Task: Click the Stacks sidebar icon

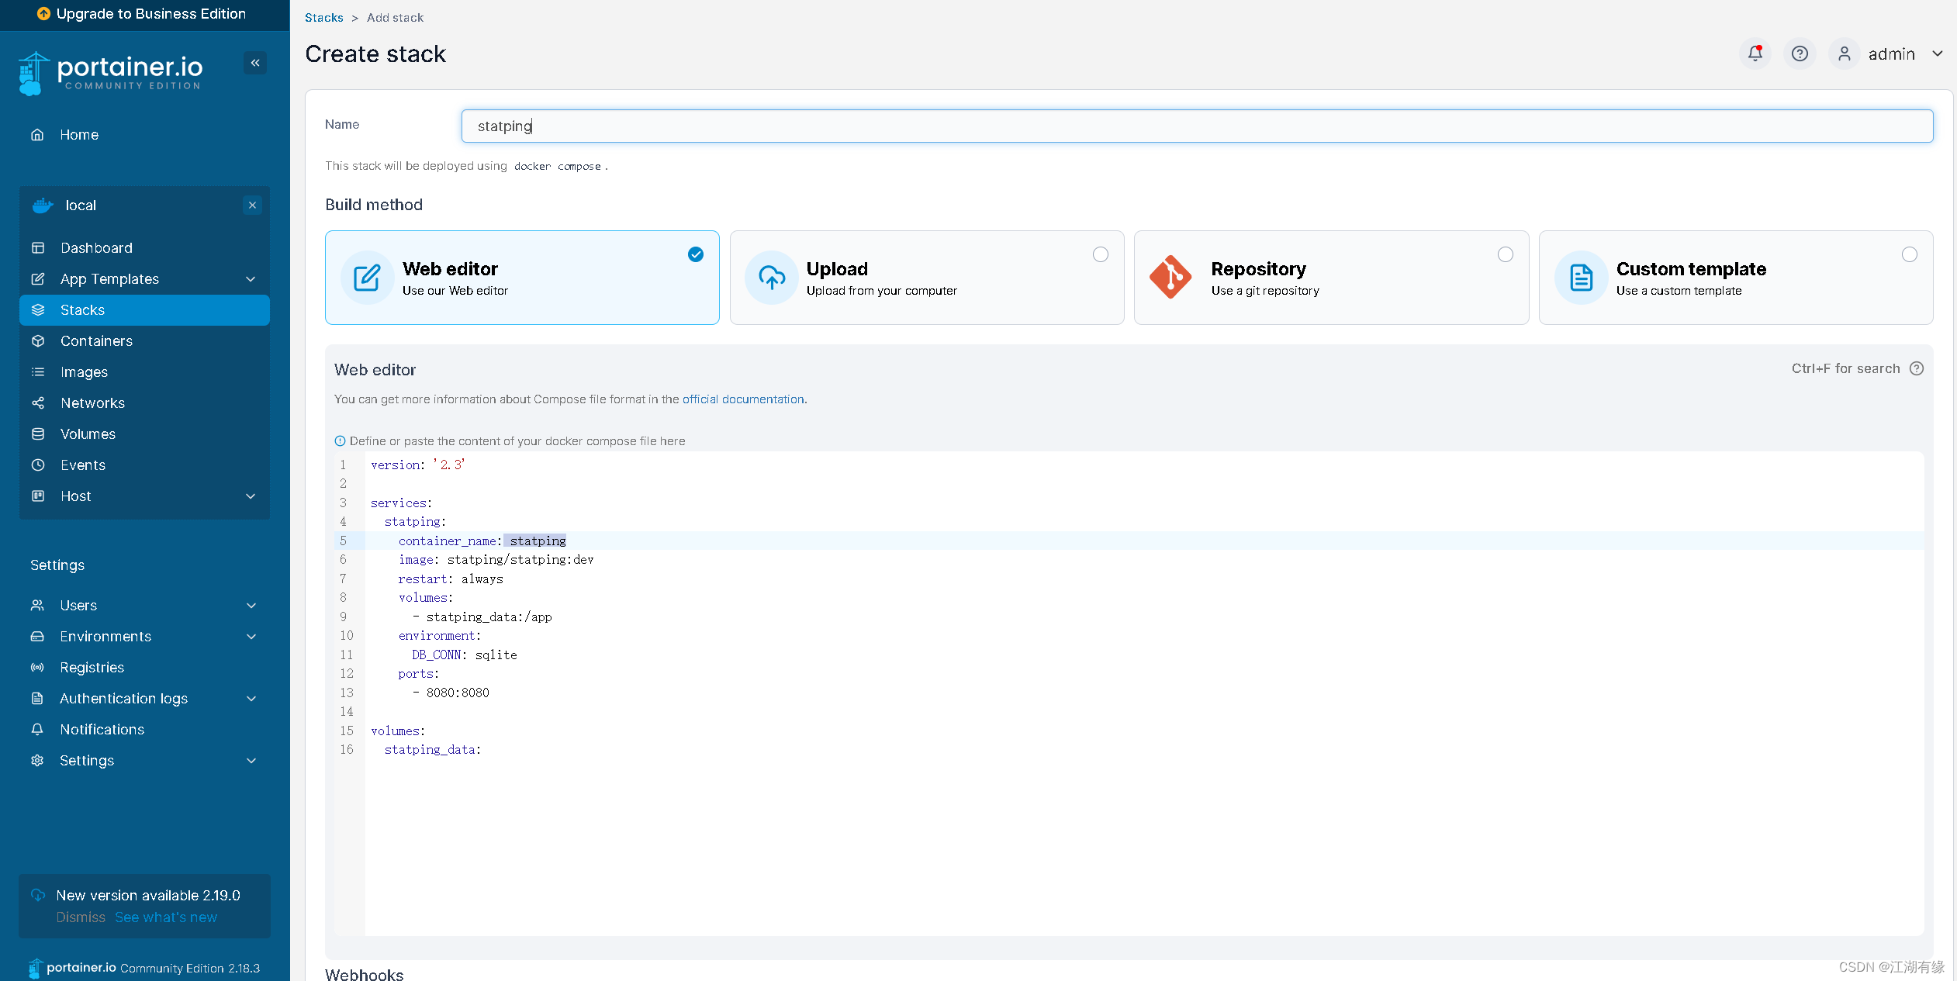Action: pos(37,309)
